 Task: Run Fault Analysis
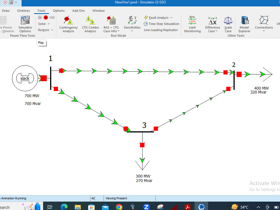(x=158, y=17)
